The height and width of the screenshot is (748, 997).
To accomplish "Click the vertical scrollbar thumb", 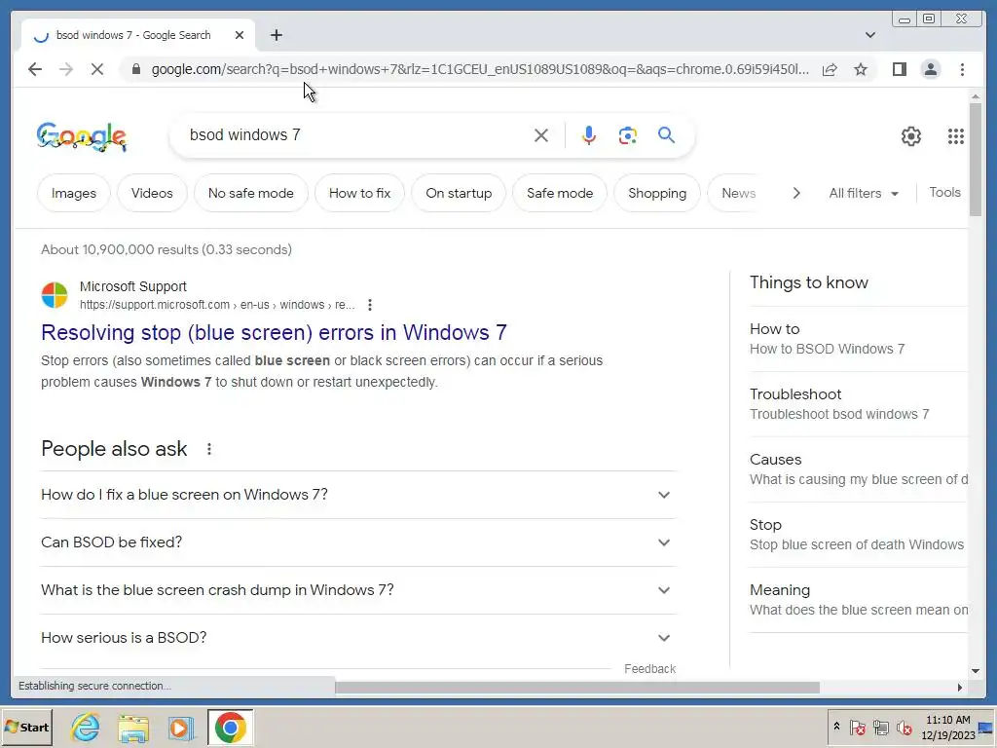I will click(x=976, y=159).
